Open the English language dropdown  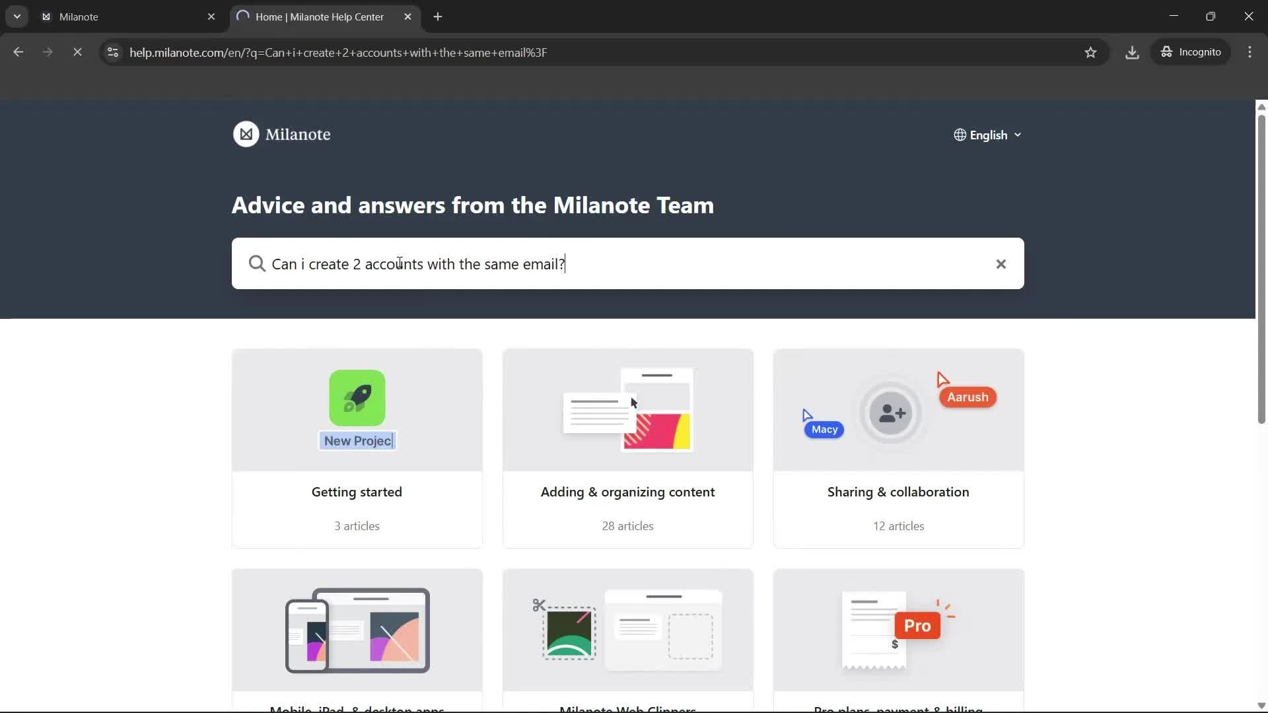pyautogui.click(x=989, y=134)
